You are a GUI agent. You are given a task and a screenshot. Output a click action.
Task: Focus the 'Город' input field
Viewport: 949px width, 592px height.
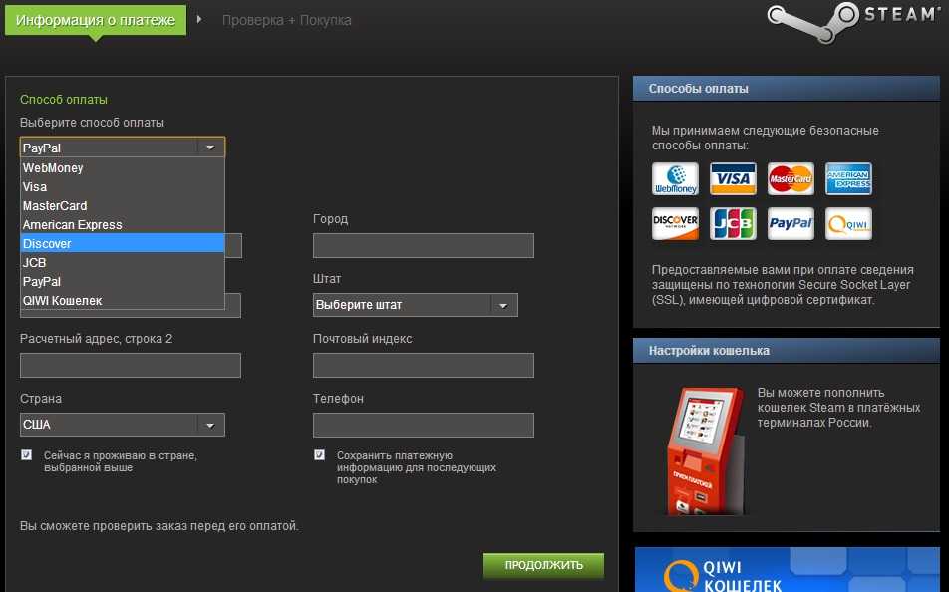[x=424, y=246]
